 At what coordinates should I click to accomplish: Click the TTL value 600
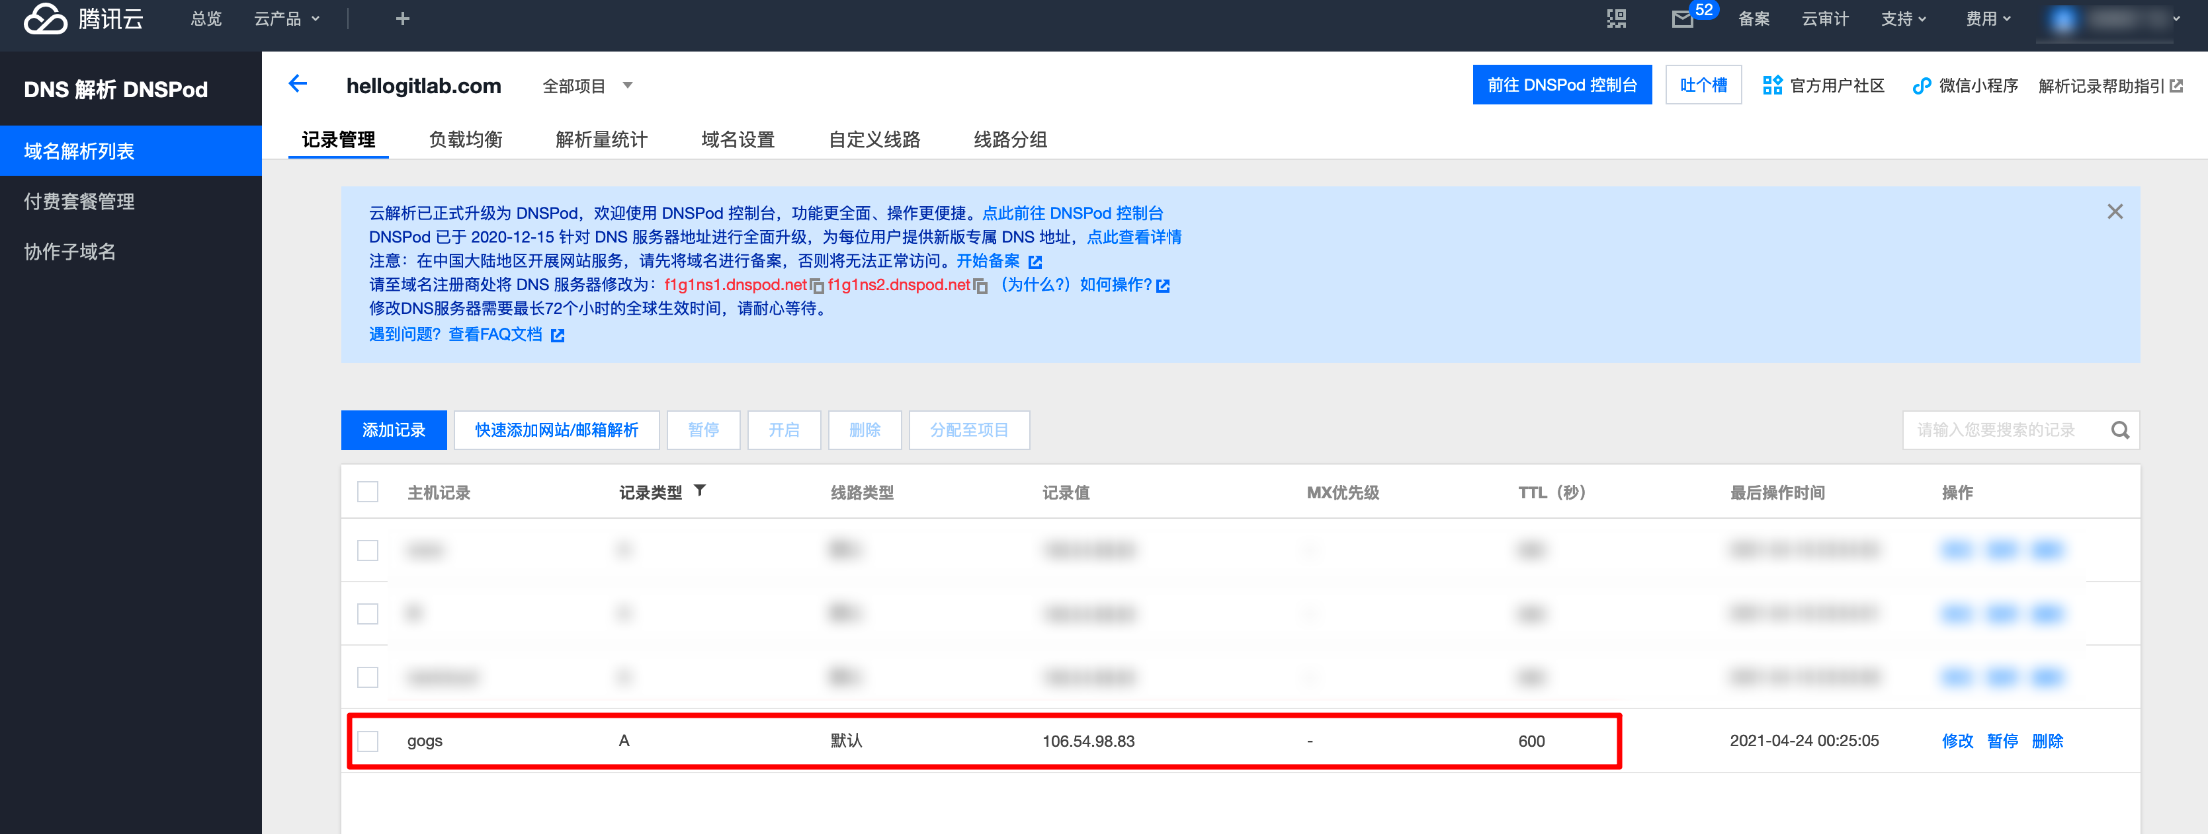tap(1531, 741)
